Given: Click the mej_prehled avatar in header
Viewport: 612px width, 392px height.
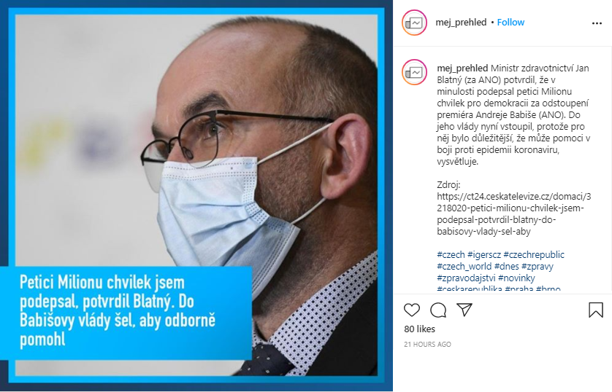Looking at the screenshot, I should click(414, 23).
